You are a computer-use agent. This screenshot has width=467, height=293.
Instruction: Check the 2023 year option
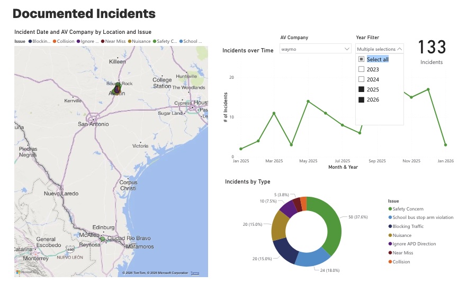(361, 69)
